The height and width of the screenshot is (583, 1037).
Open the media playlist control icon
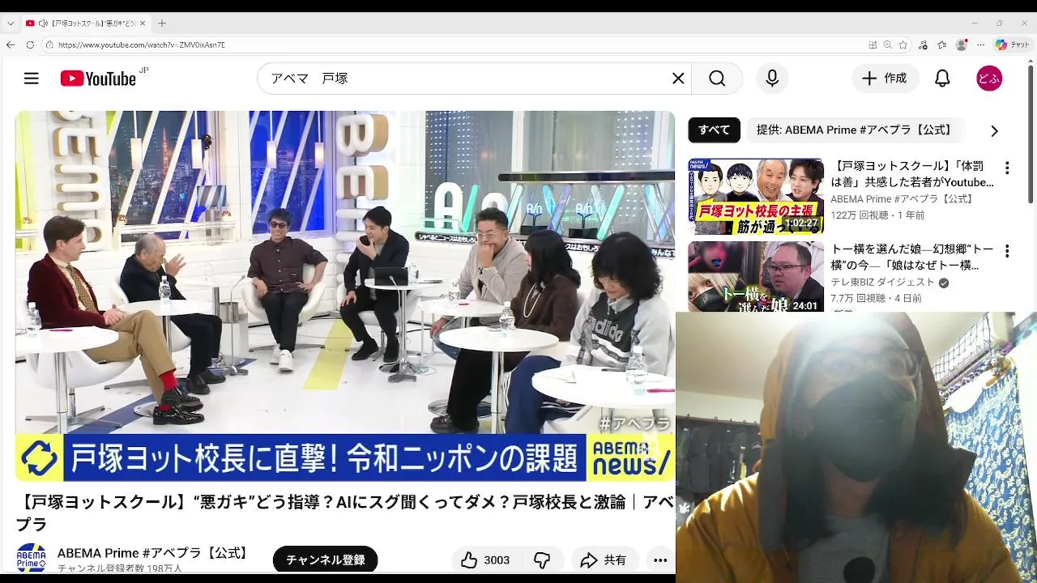(x=924, y=45)
